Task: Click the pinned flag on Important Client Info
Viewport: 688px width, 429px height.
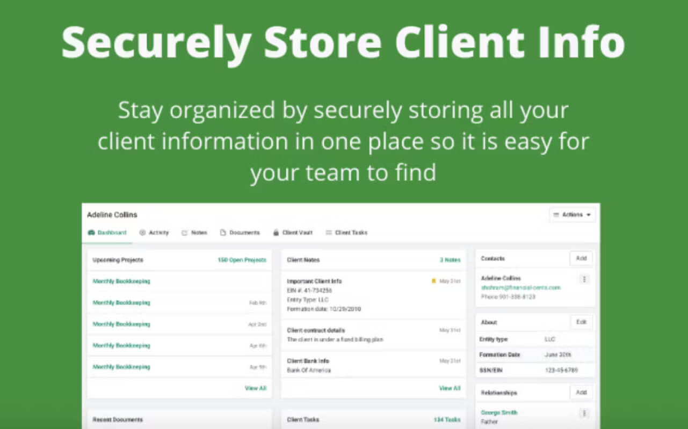Action: tap(433, 281)
